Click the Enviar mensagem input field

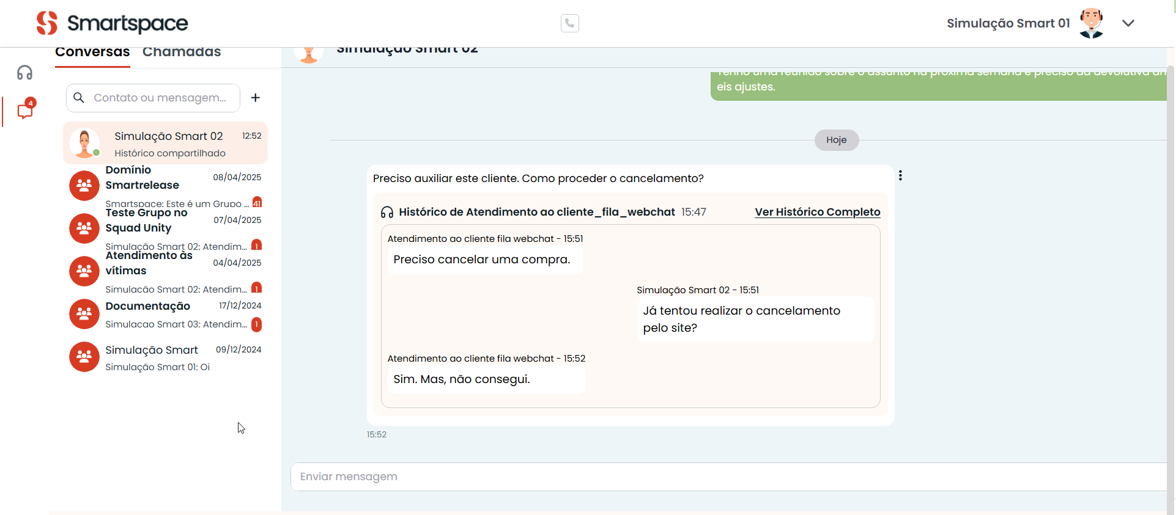point(728,477)
